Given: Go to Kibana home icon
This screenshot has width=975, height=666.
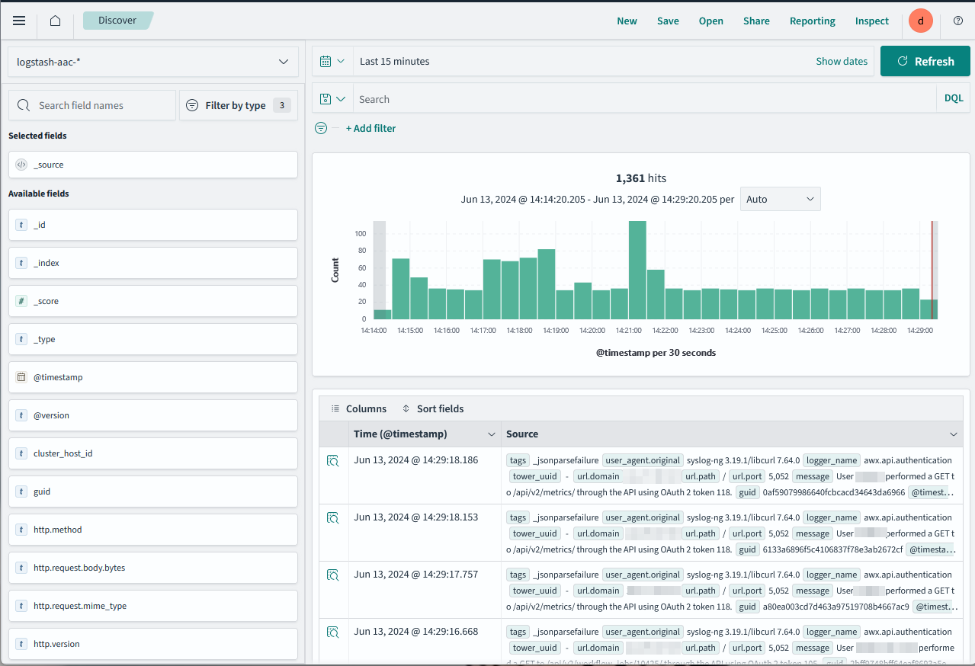Looking at the screenshot, I should click(x=55, y=21).
